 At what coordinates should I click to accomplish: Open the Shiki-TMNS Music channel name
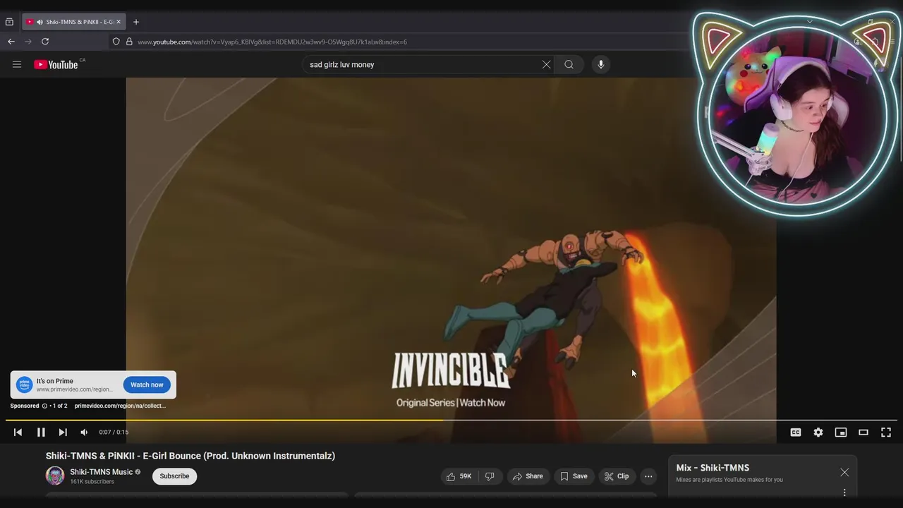pos(101,472)
